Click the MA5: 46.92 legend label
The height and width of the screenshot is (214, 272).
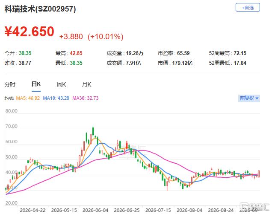[28, 98]
